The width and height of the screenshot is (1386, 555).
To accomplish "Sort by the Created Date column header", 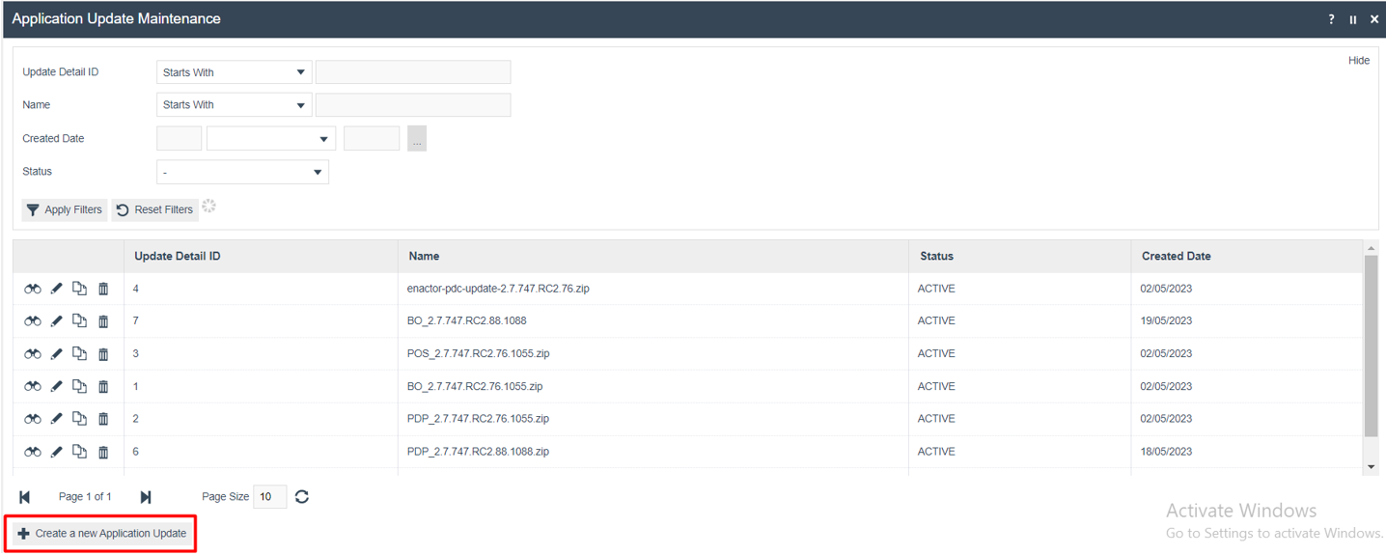I will point(1176,256).
